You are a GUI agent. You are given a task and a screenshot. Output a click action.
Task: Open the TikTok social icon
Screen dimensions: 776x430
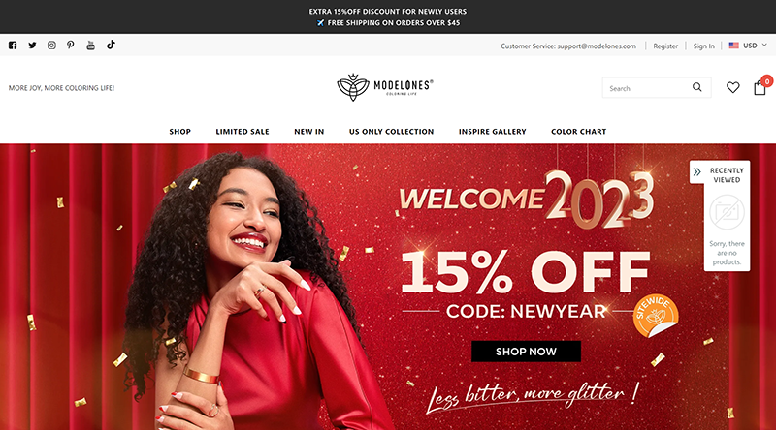tap(111, 45)
